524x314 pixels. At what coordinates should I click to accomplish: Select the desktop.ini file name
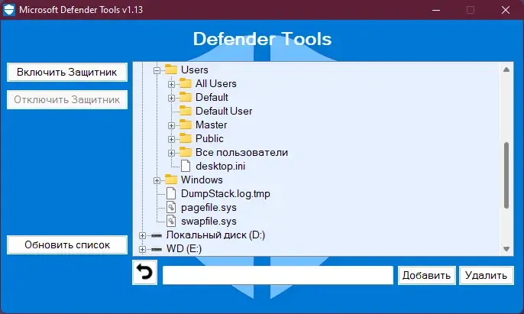point(221,166)
